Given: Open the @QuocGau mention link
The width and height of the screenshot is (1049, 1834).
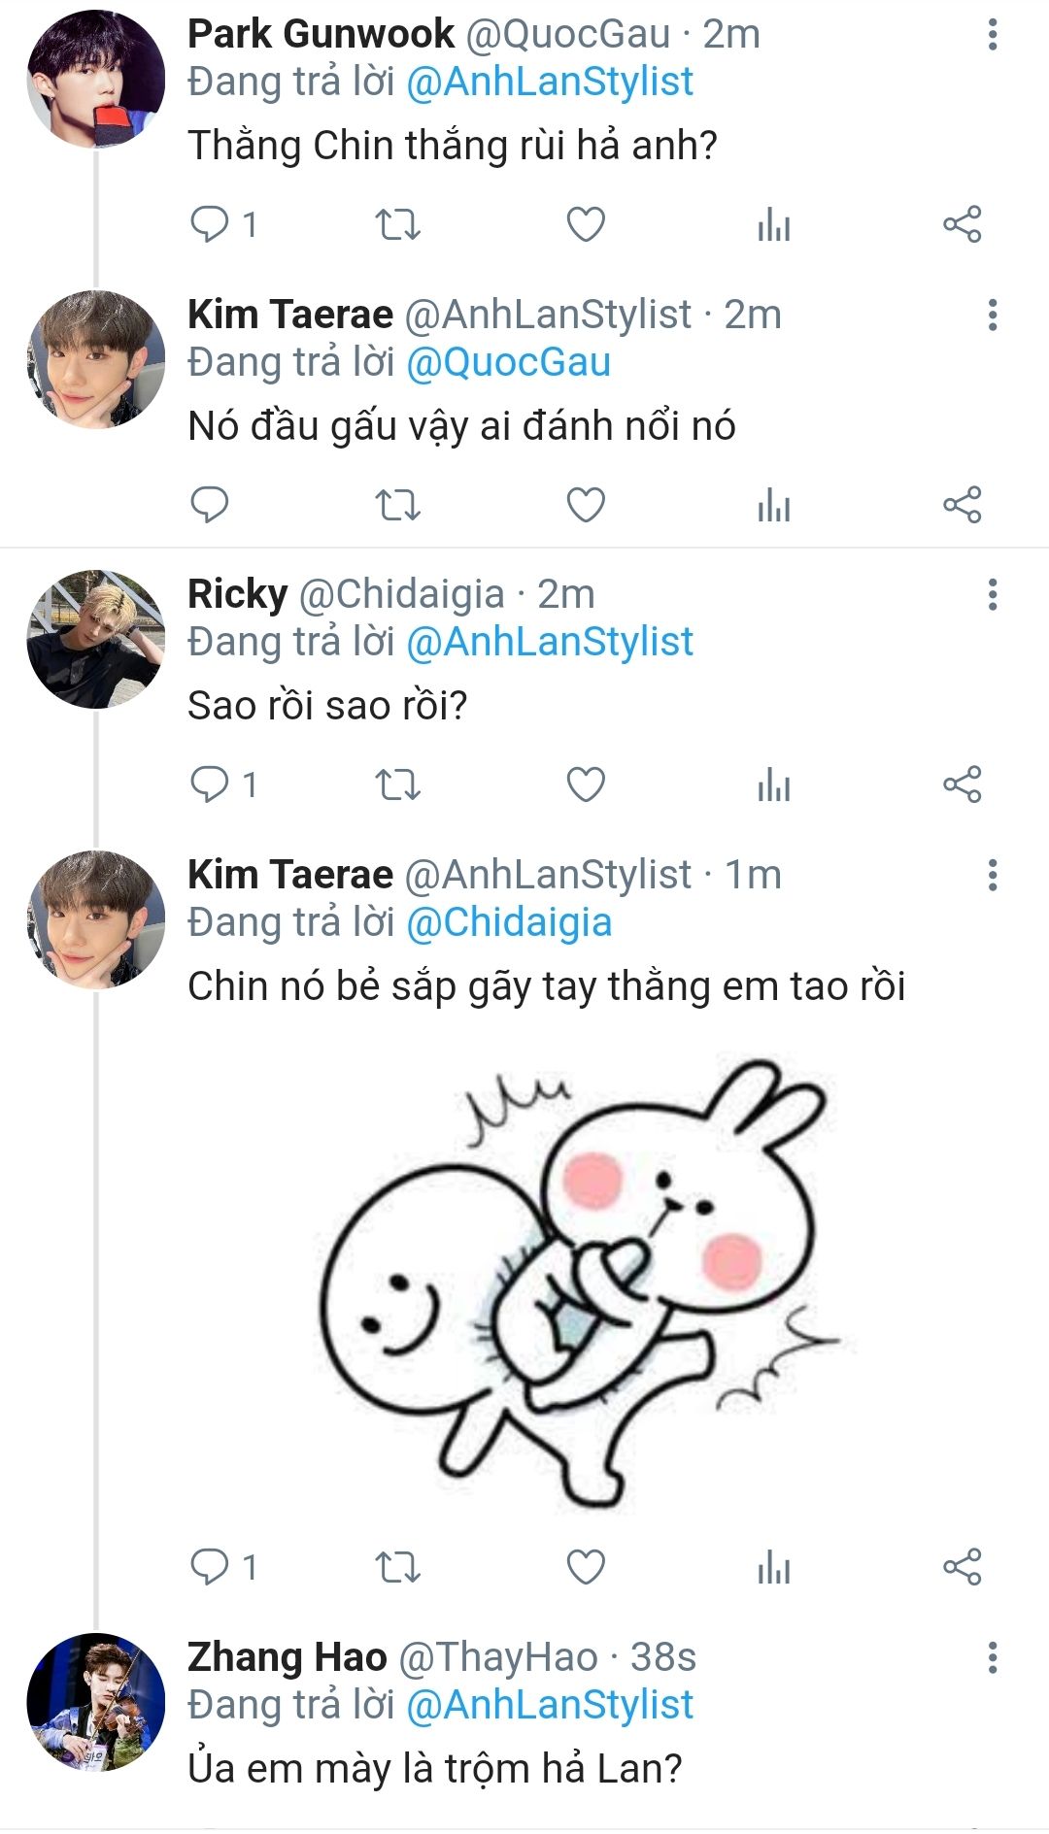Looking at the screenshot, I should tap(508, 363).
